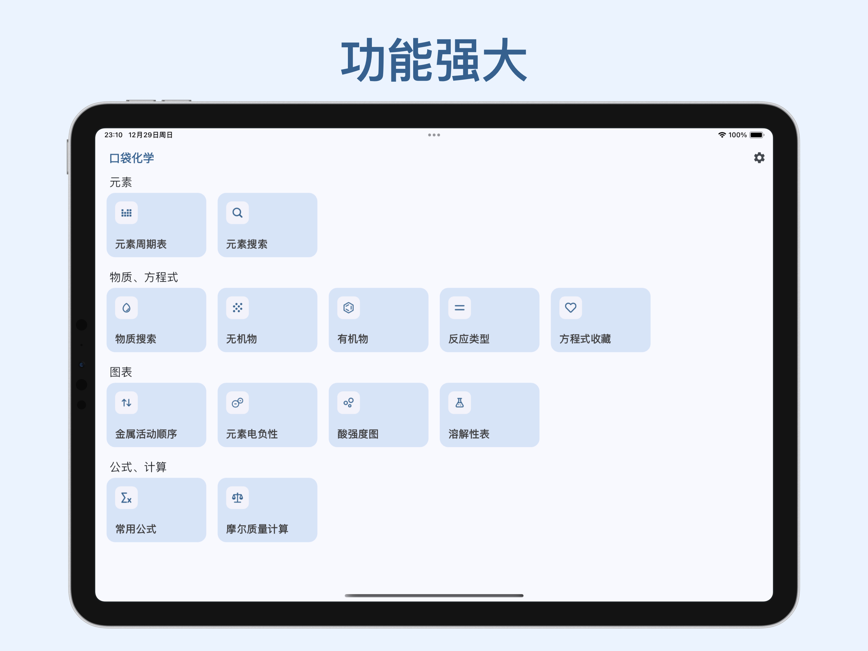Click the inorganic compounds dots icon
The image size is (868, 651).
coord(238,308)
